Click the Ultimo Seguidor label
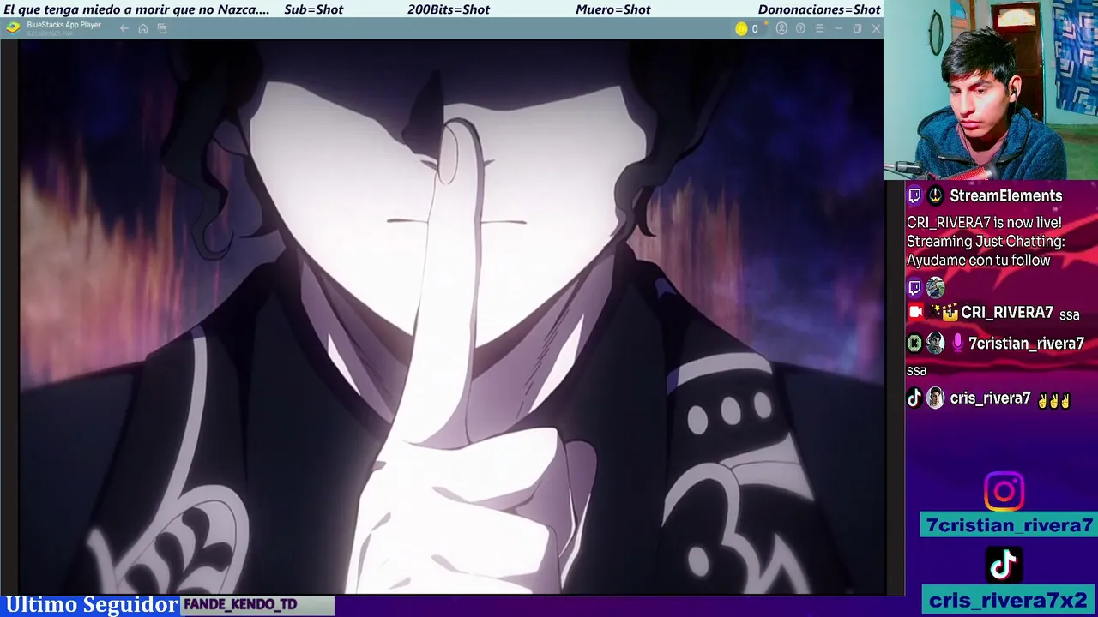The width and height of the screenshot is (1098, 617). click(x=92, y=605)
